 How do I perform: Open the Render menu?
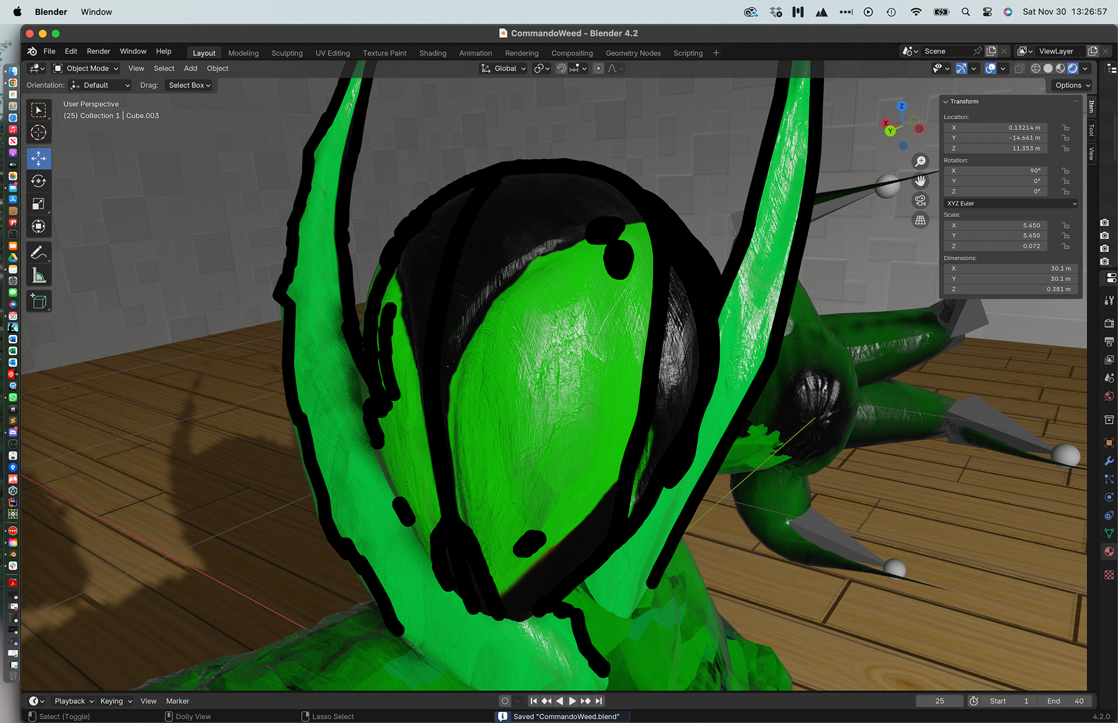pyautogui.click(x=98, y=51)
